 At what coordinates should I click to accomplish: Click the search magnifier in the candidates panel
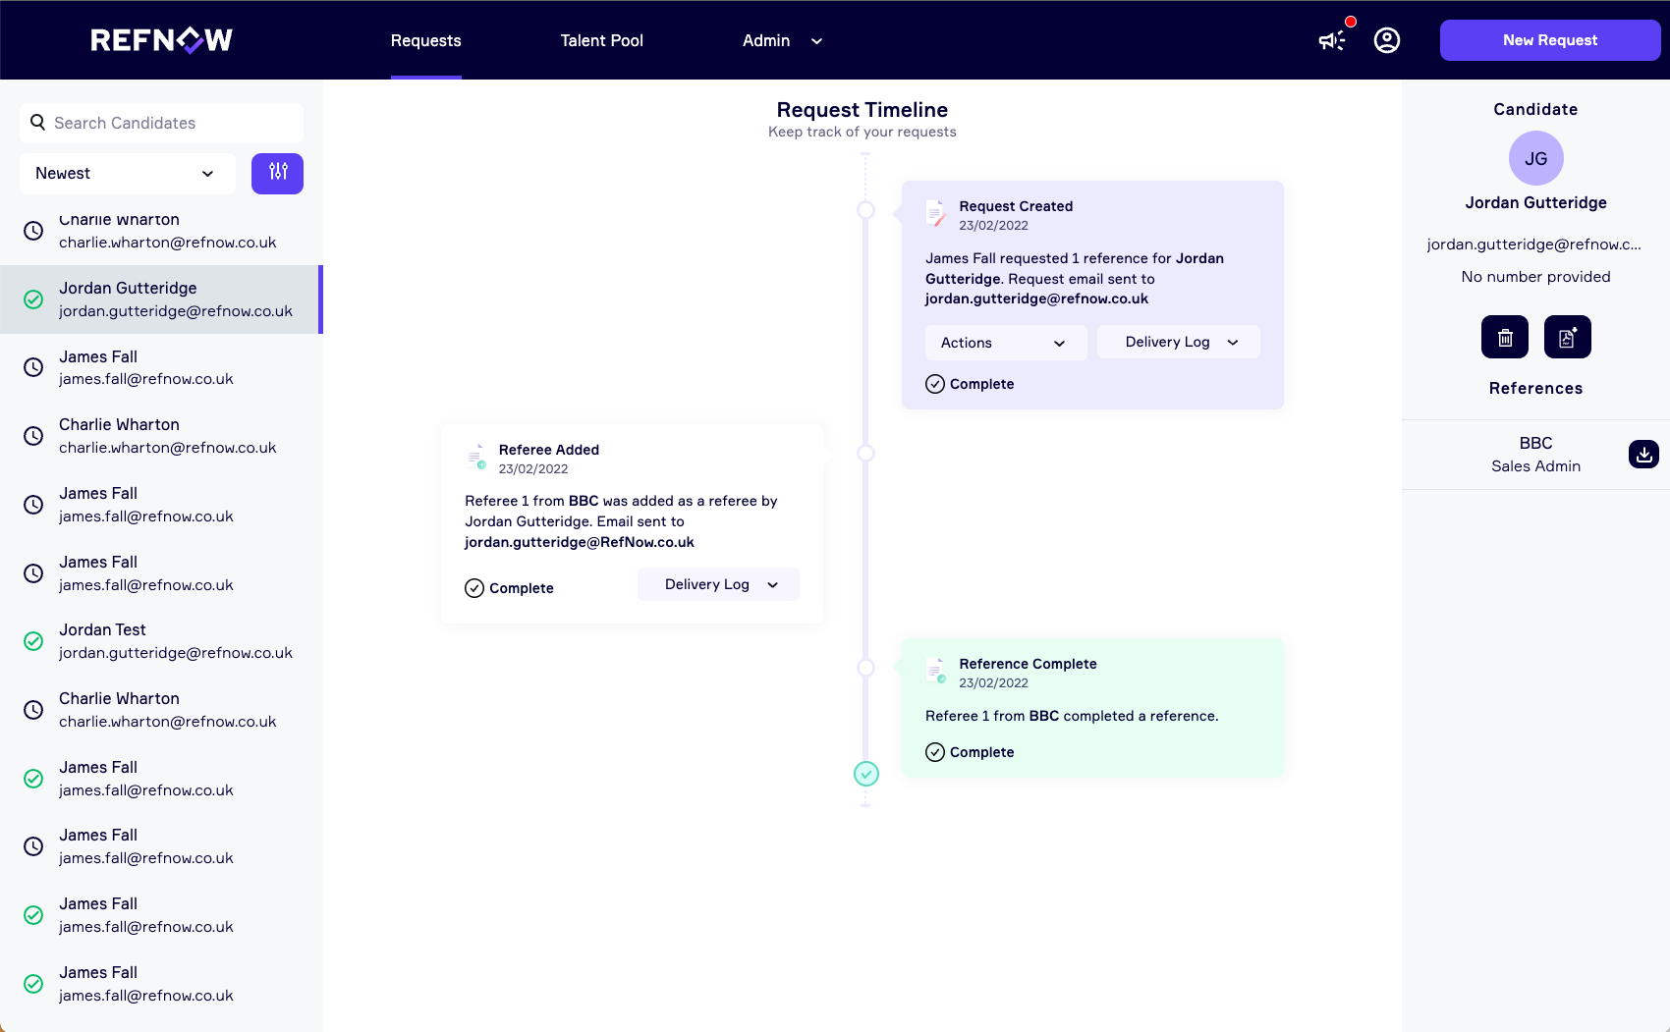37,122
